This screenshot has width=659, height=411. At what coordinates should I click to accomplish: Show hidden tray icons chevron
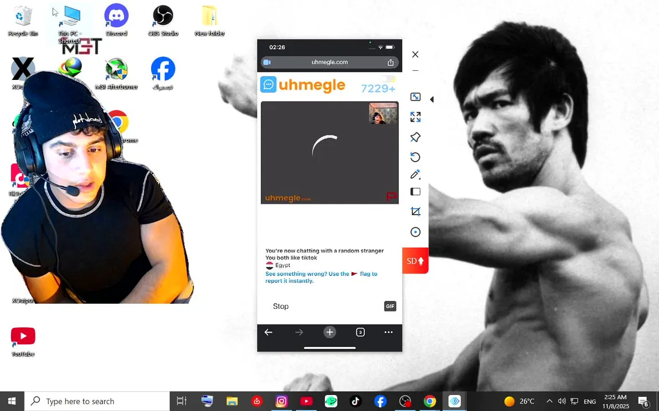pyautogui.click(x=549, y=401)
